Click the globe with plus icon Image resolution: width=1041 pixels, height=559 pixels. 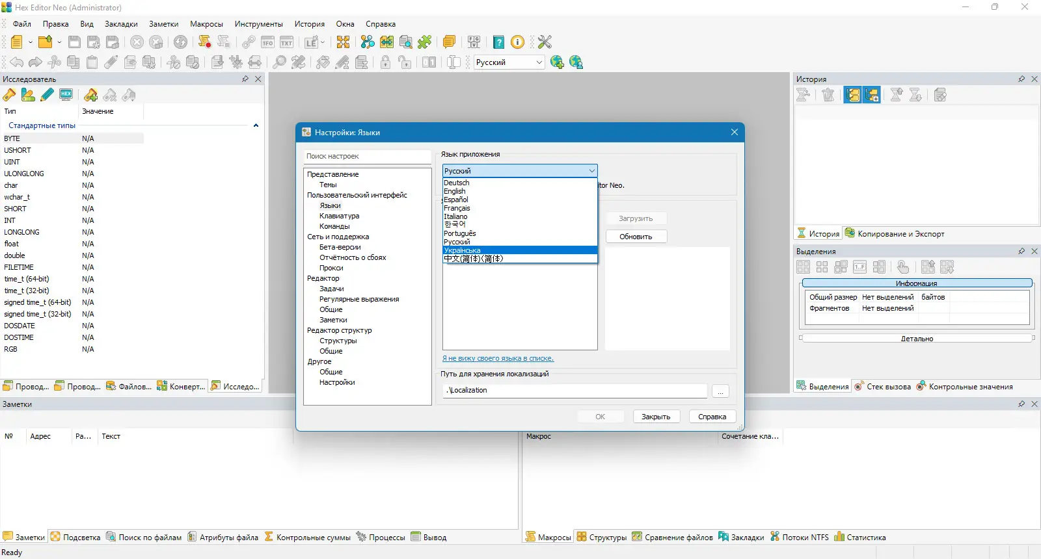point(557,62)
